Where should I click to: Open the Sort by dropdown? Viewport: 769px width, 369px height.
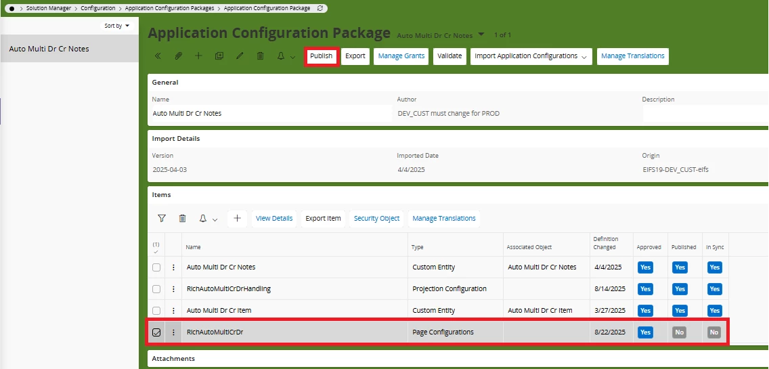point(116,26)
